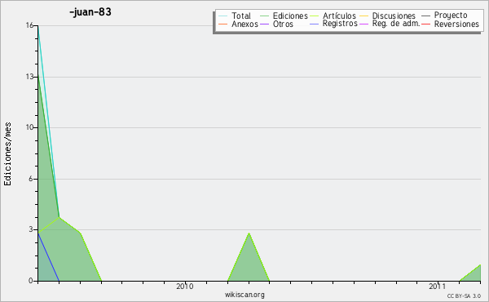
Task: Click the Discusiones legend label
Action: (x=394, y=16)
